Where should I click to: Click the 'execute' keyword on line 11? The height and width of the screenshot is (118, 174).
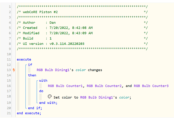coord(24,60)
